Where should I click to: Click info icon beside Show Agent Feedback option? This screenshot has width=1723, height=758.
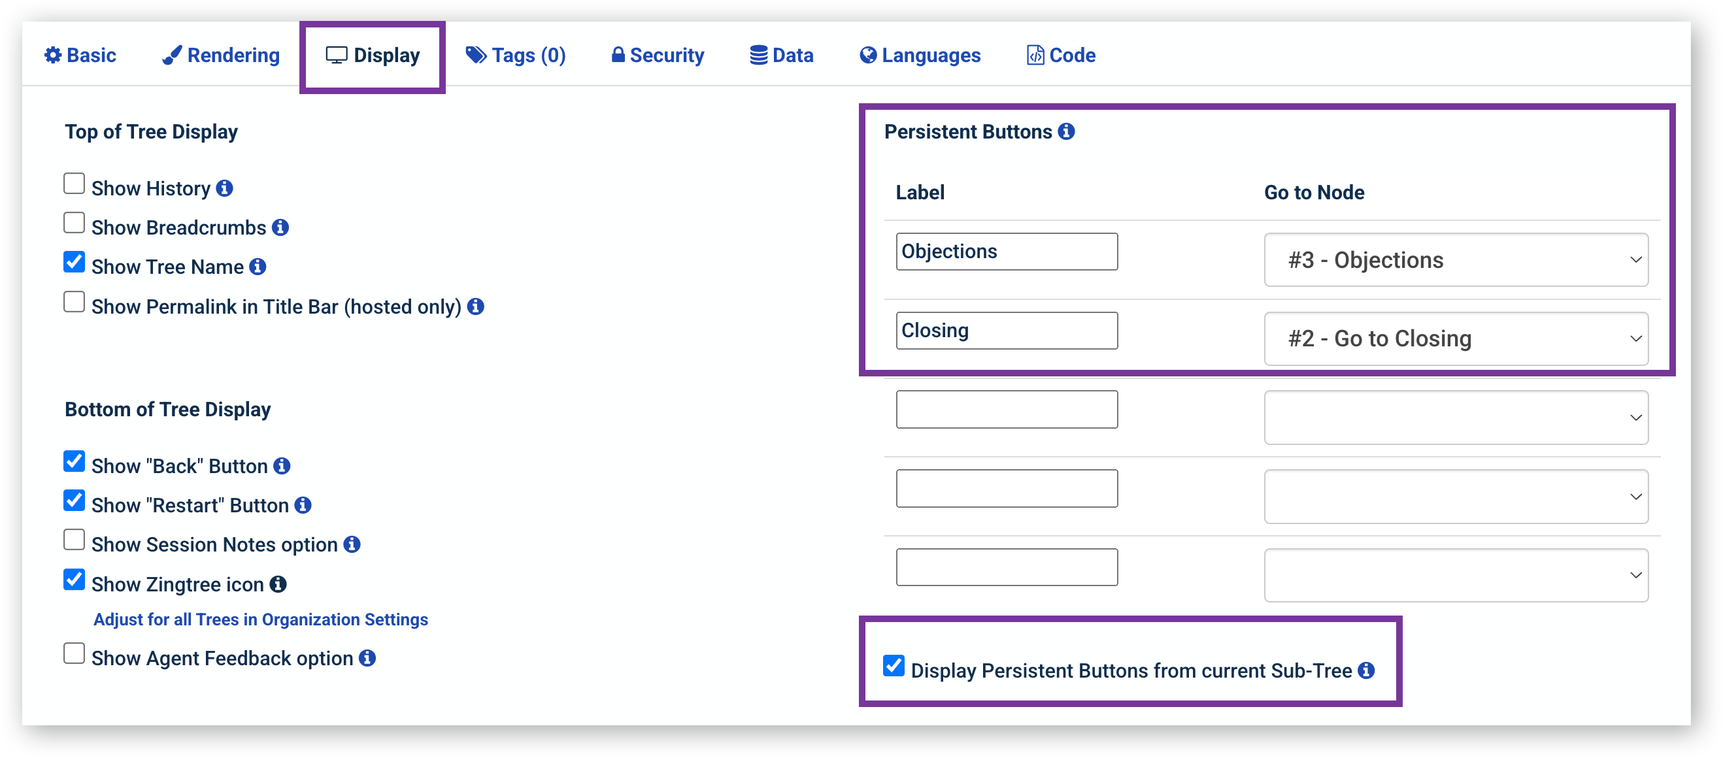click(367, 658)
